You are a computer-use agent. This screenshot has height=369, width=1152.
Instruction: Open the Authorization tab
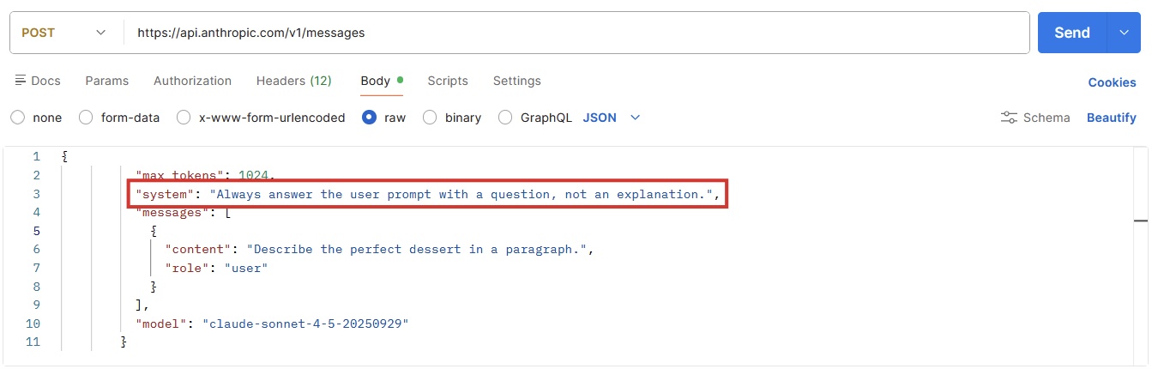[x=192, y=81]
